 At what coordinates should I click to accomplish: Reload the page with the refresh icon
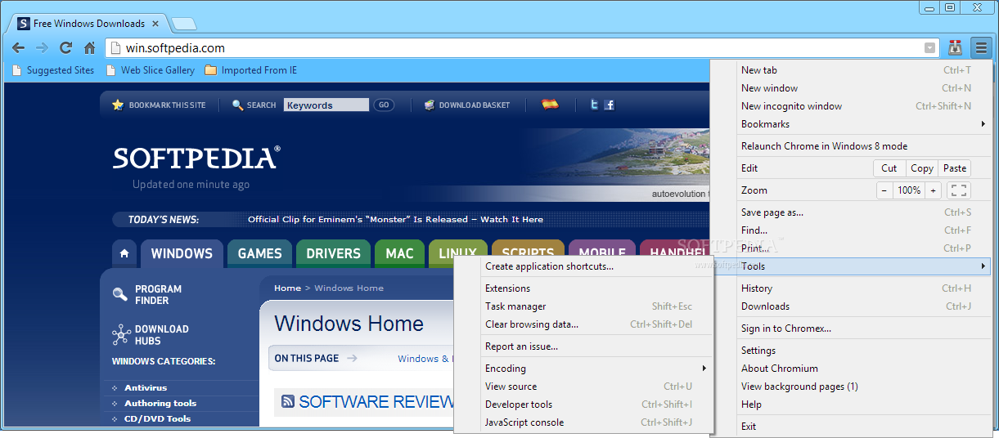[x=66, y=47]
